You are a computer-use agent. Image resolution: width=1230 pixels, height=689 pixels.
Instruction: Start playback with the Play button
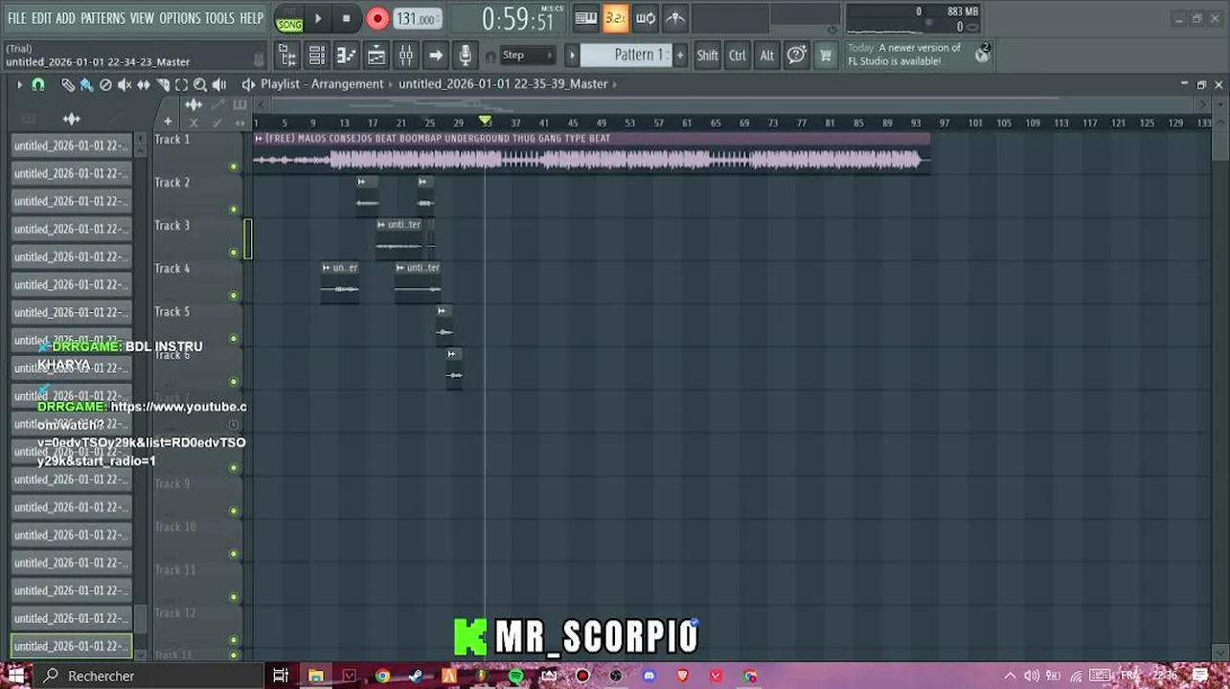click(x=318, y=18)
